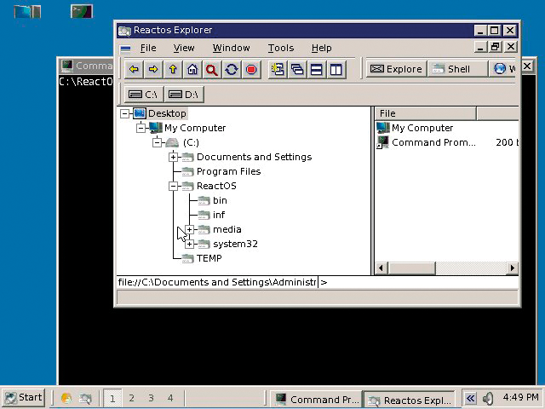Click the Web globe icon in the toolbar
The width and height of the screenshot is (545, 409).
point(501,69)
